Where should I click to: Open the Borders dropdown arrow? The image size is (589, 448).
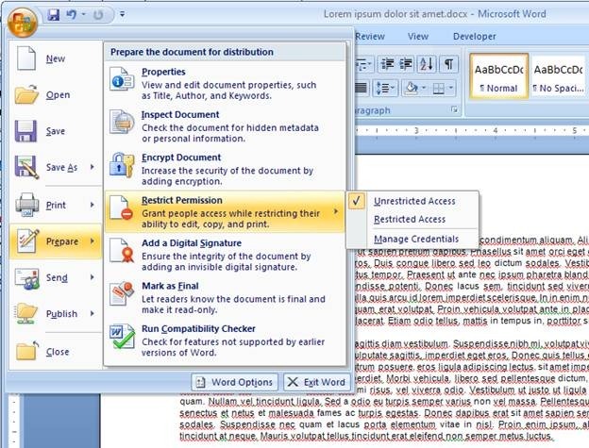click(451, 88)
